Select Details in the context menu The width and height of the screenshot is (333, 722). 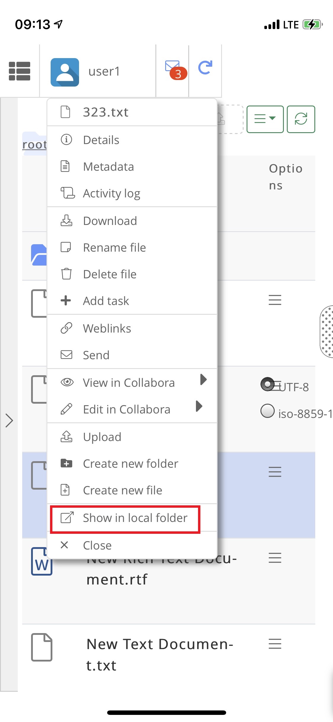coord(132,140)
